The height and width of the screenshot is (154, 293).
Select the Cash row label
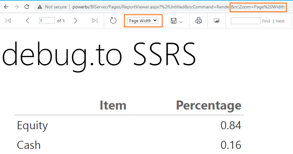29,145
